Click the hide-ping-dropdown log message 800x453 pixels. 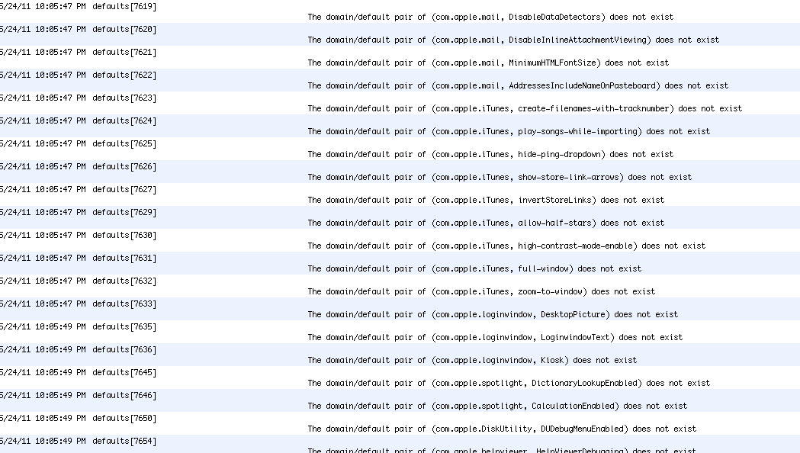click(490, 155)
